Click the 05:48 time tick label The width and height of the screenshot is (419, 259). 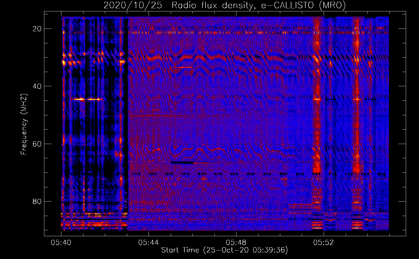pos(236,243)
